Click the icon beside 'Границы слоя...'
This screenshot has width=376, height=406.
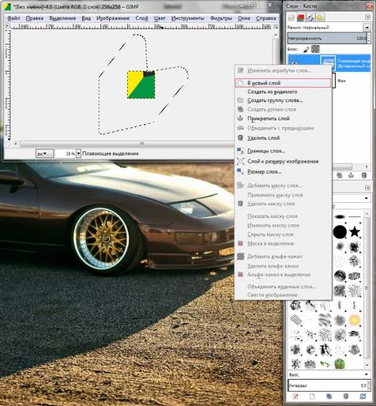(241, 150)
